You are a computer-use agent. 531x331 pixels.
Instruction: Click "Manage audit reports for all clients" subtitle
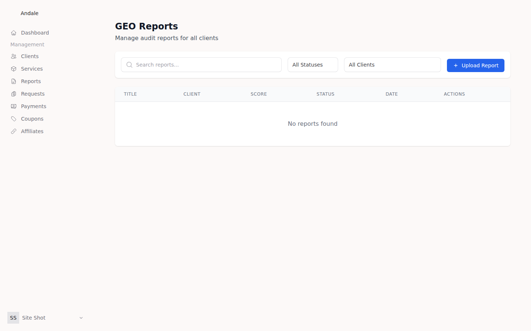(x=167, y=38)
